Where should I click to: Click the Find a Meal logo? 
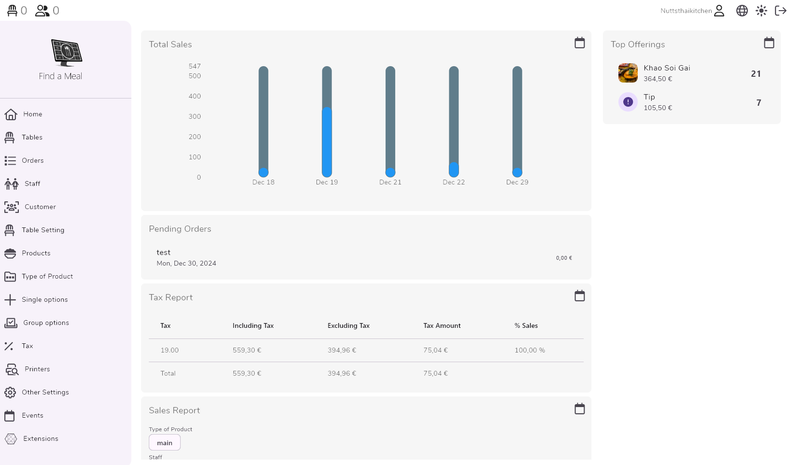pyautogui.click(x=66, y=53)
